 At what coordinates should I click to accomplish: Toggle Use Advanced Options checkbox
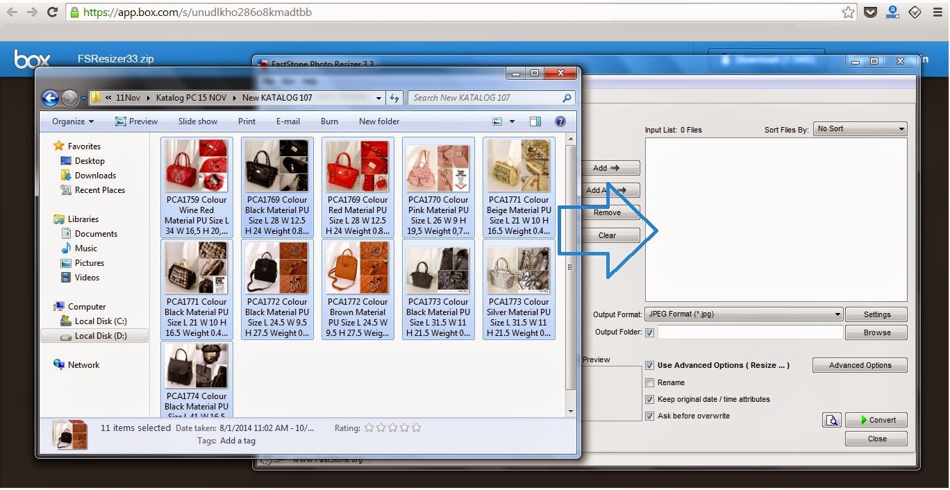pyautogui.click(x=650, y=365)
